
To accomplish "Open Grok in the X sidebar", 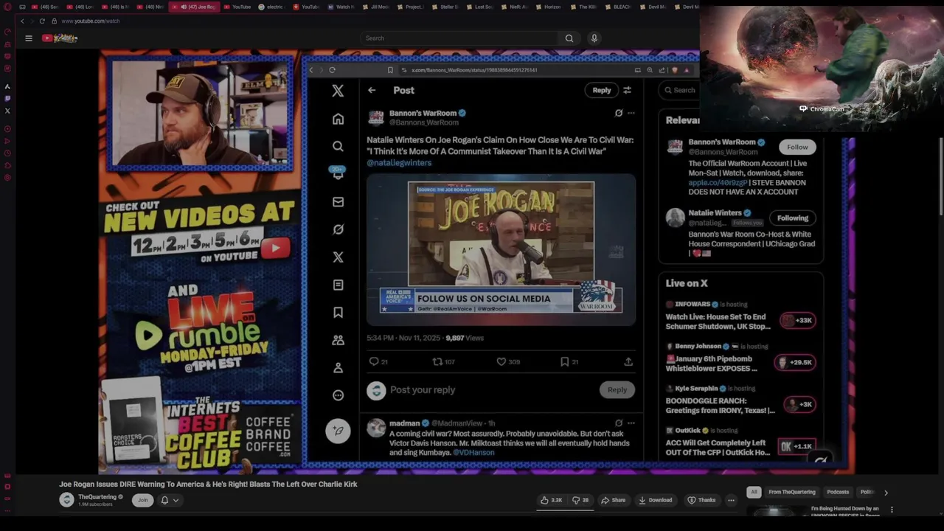I will click(338, 229).
